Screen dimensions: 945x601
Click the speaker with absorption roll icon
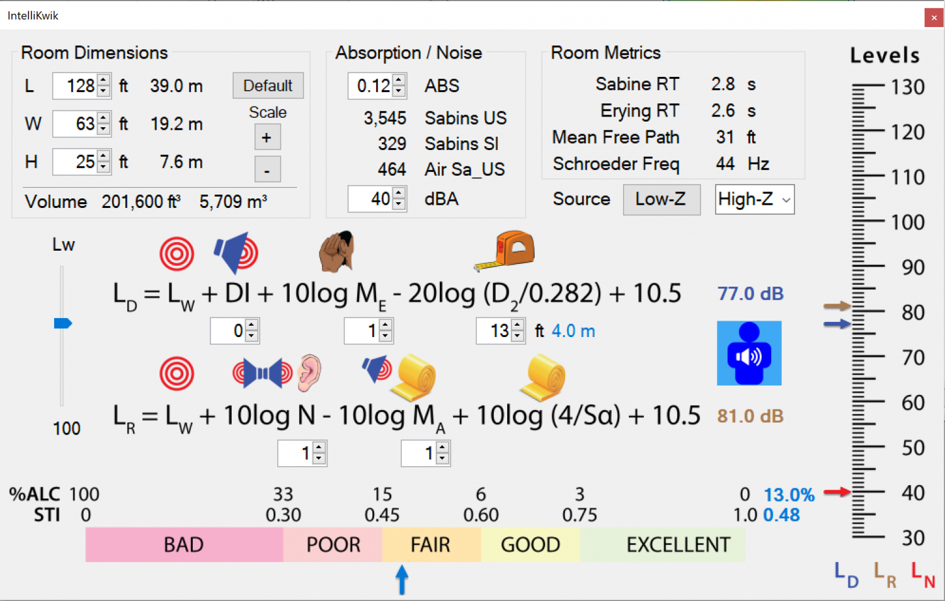tap(401, 374)
